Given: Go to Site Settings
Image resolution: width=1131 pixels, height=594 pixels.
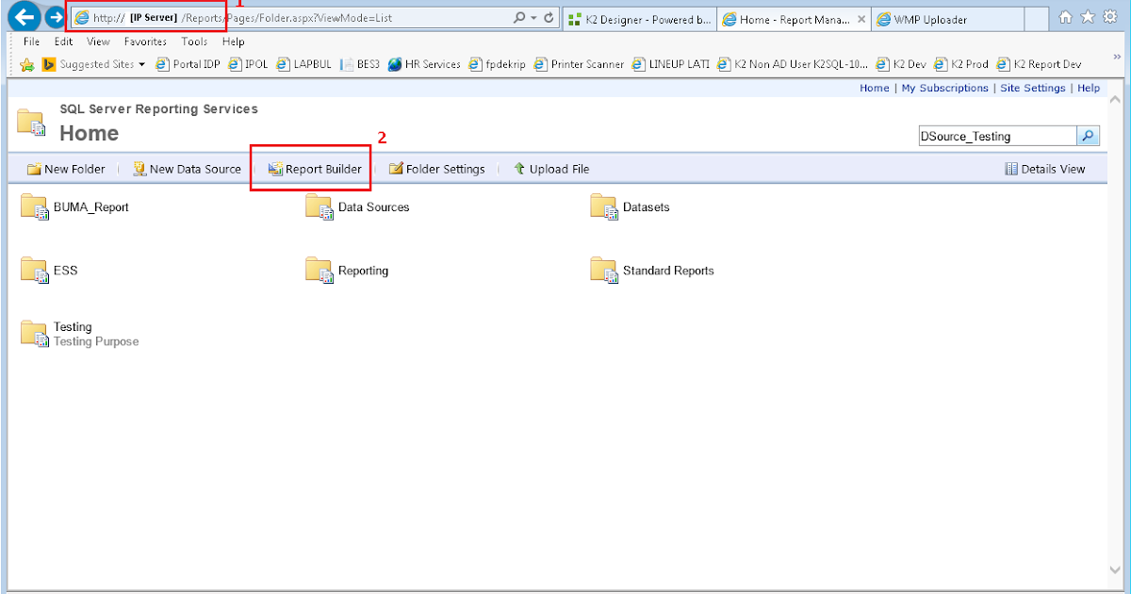Looking at the screenshot, I should (1033, 88).
